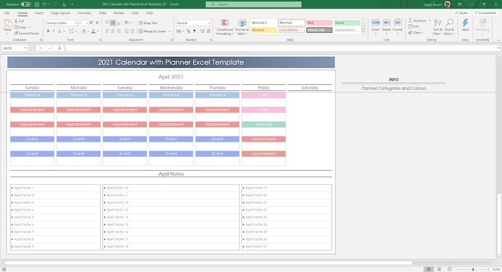The width and height of the screenshot is (502, 272).
Task: Open the font size dropdown showing 11
Action: point(87,23)
